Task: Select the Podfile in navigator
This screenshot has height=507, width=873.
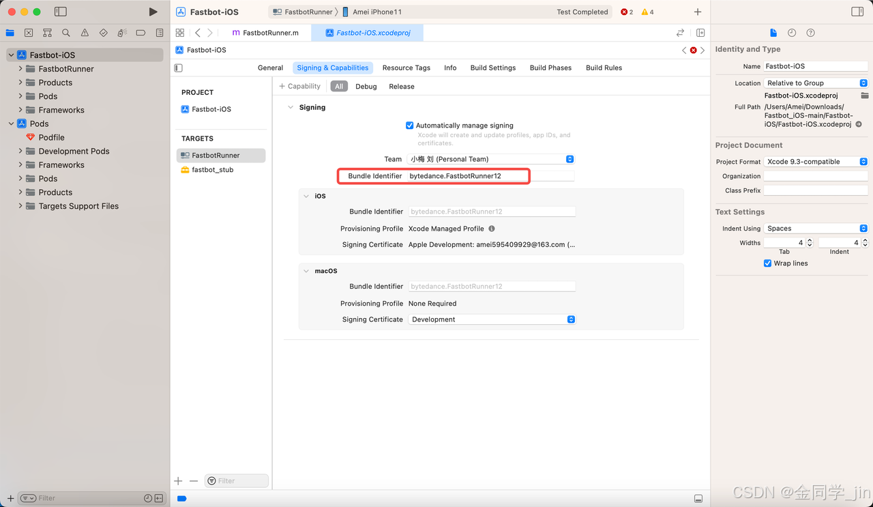Action: [x=52, y=137]
